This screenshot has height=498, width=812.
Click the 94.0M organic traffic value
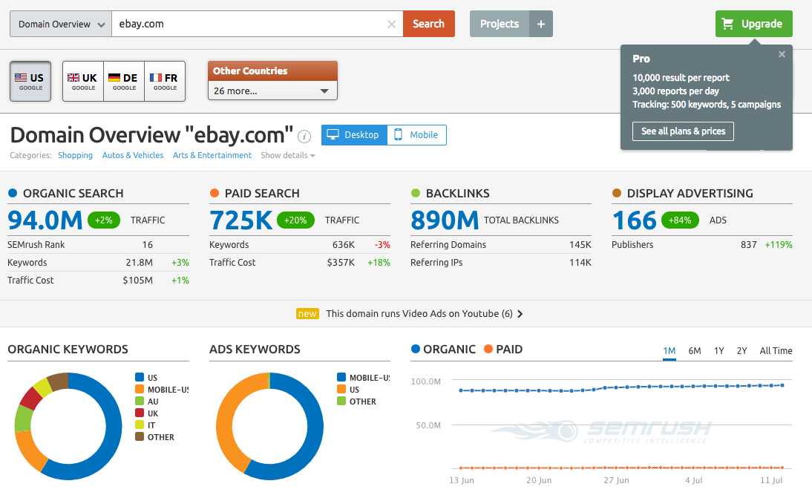[45, 220]
